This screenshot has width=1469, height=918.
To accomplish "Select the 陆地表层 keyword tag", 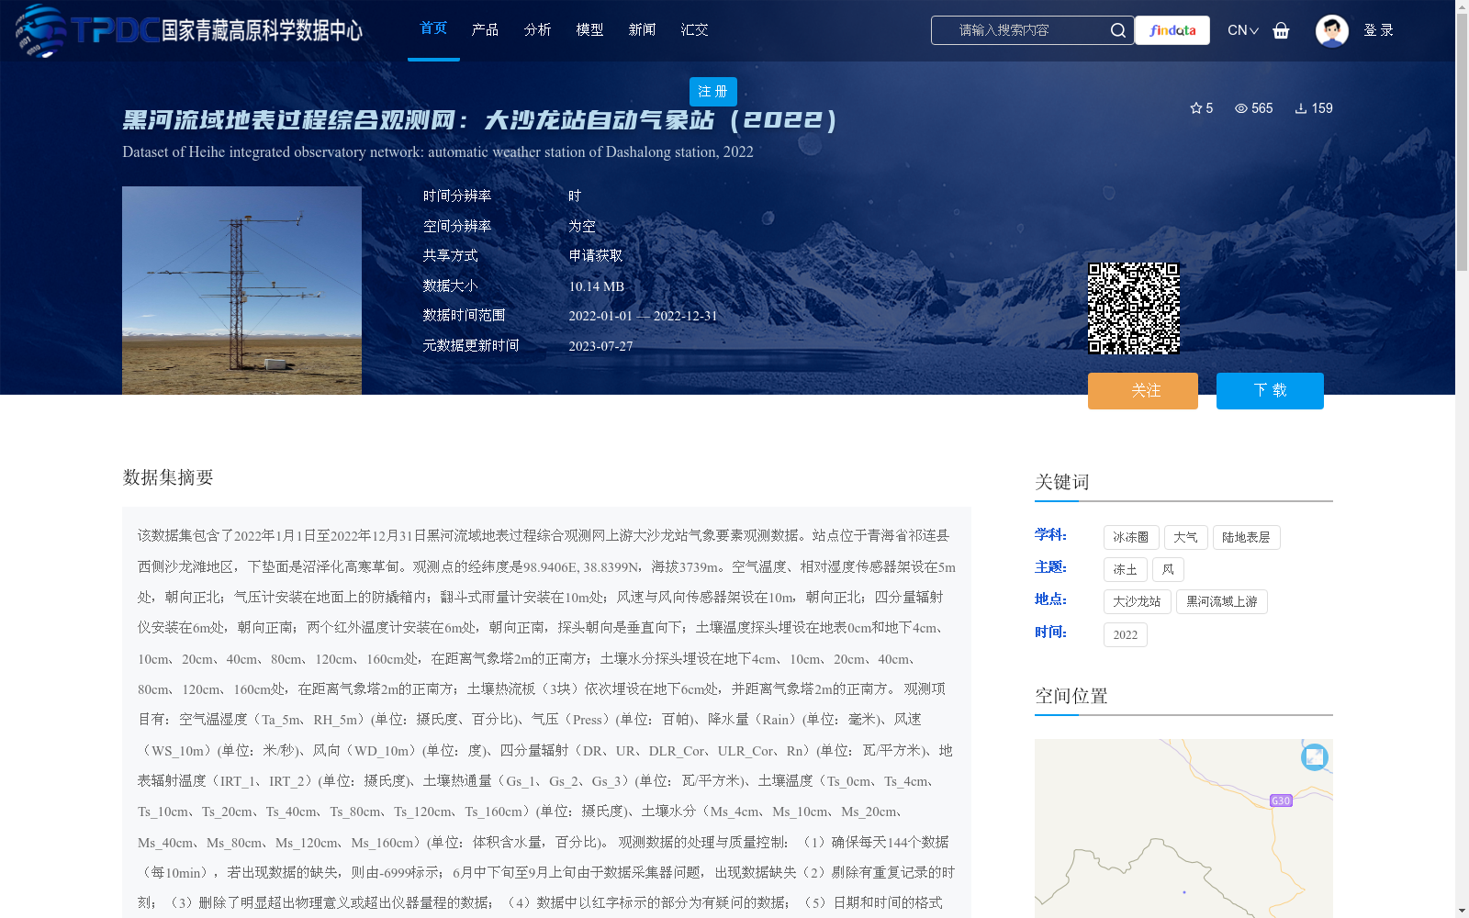I will tap(1246, 537).
